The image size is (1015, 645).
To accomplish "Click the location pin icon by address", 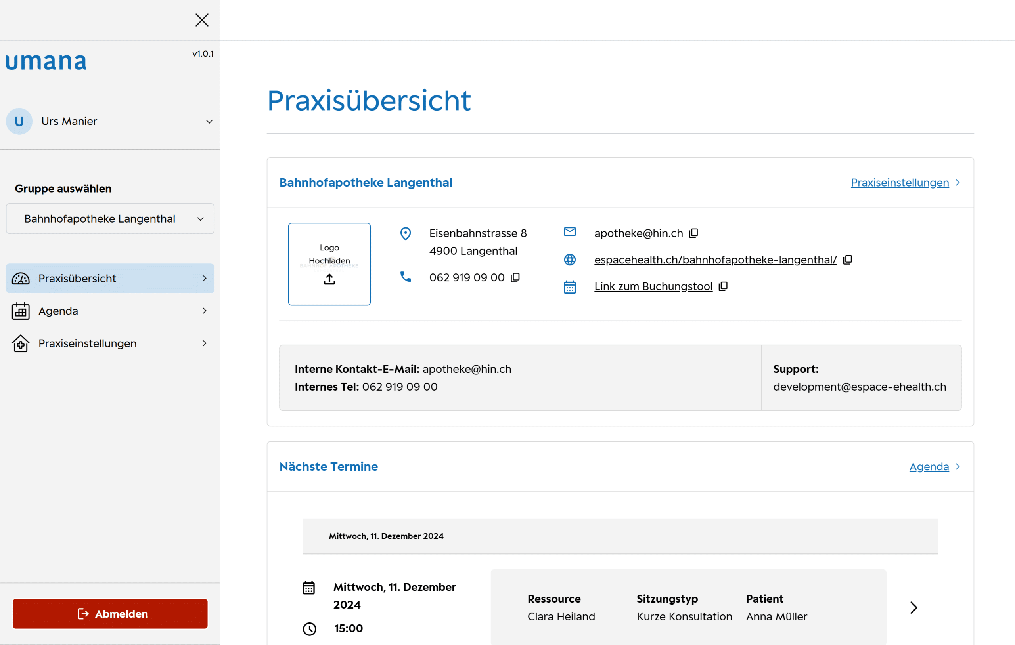I will (405, 233).
